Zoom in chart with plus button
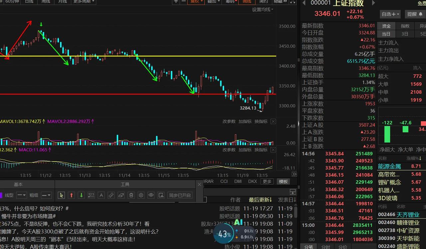This screenshot has width=426, height=249. tap(176, 2)
